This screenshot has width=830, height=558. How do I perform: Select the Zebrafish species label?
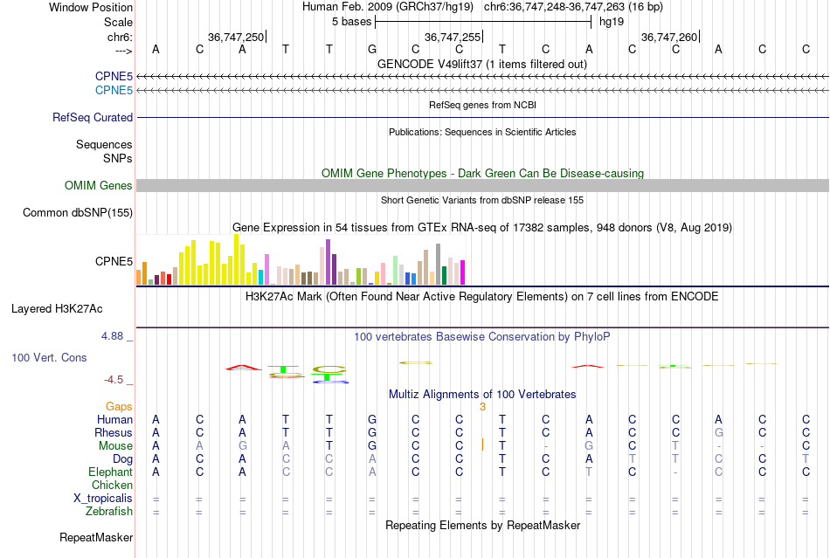point(109,512)
